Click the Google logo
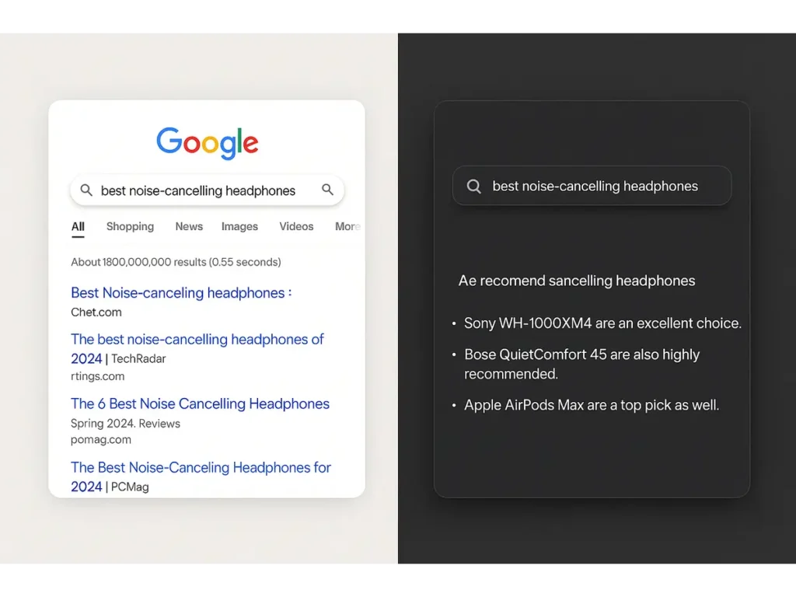 207,143
